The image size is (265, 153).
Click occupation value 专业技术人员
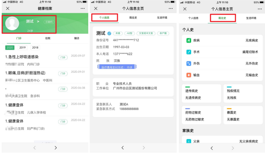(x=122, y=84)
